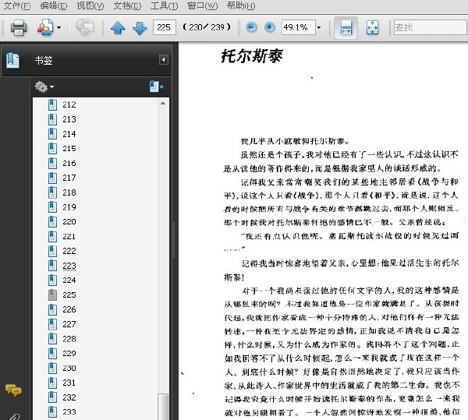The width and height of the screenshot is (468, 420).
Task: Open the 编辑(E) menu
Action: [54, 5]
